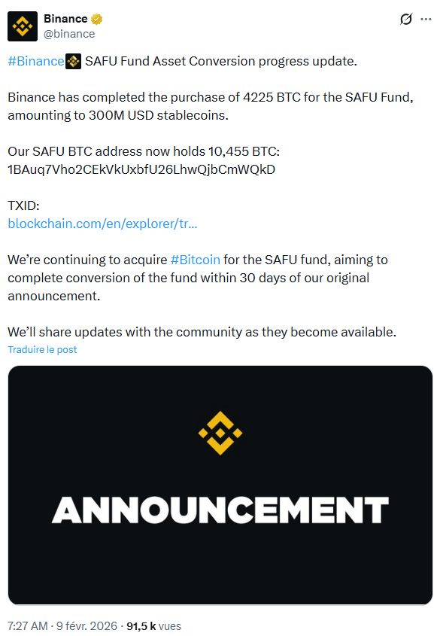Click the tweet timestamp "7:27 AM"
The width and height of the screenshot is (440, 636).
click(x=26, y=625)
